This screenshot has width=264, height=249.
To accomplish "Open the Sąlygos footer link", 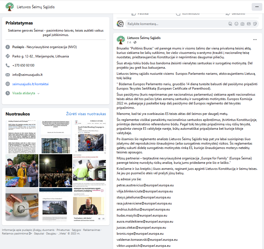I will point(77,230).
